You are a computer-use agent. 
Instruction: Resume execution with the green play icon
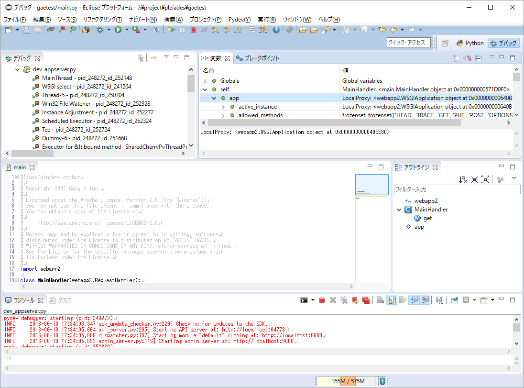click(172, 30)
